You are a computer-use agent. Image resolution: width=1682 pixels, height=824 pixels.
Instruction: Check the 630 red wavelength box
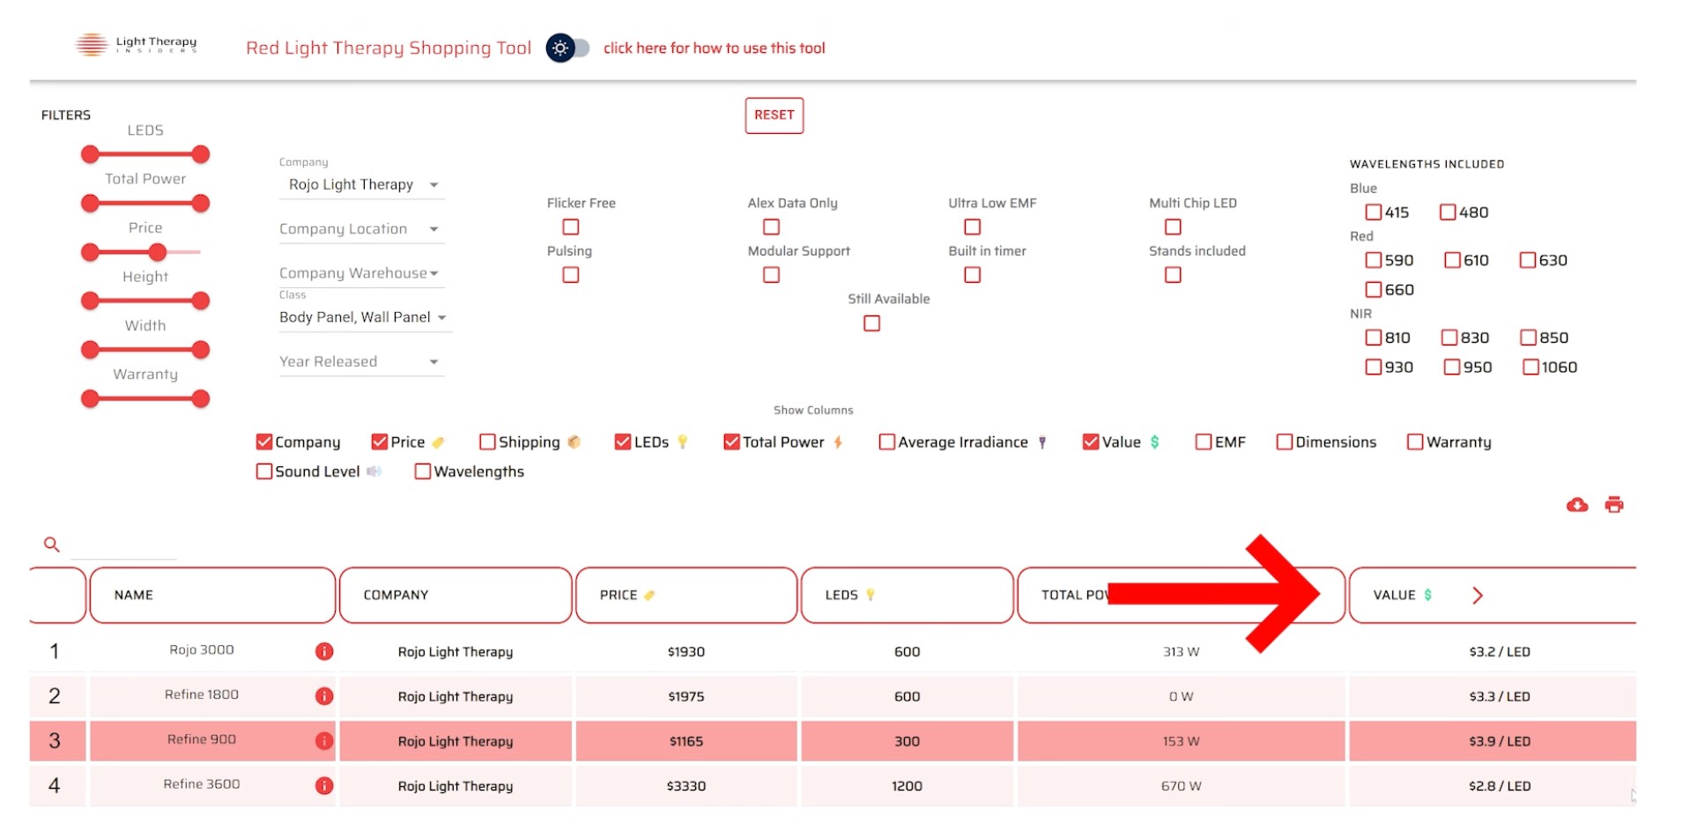pos(1528,260)
